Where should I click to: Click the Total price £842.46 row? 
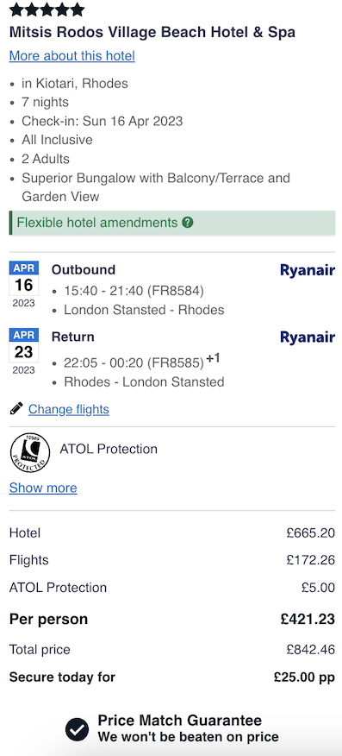pos(172,650)
